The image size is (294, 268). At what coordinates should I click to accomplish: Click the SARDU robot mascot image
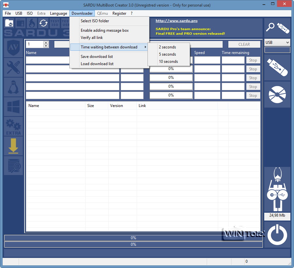277,189
